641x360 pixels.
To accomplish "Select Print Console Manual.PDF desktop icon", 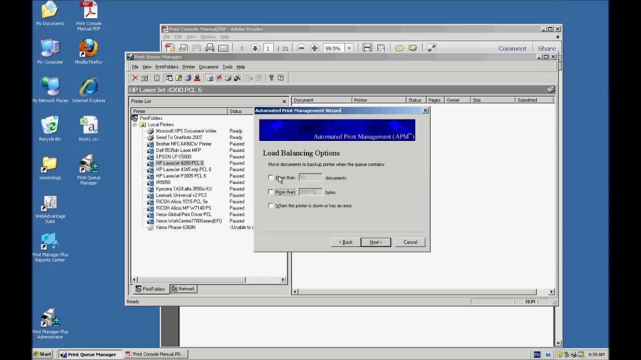I will (89, 16).
